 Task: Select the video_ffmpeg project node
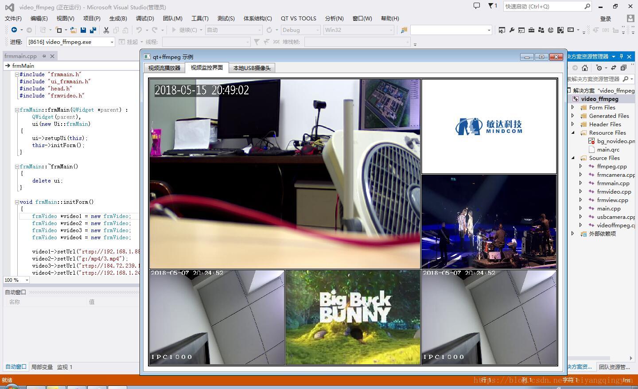point(599,99)
